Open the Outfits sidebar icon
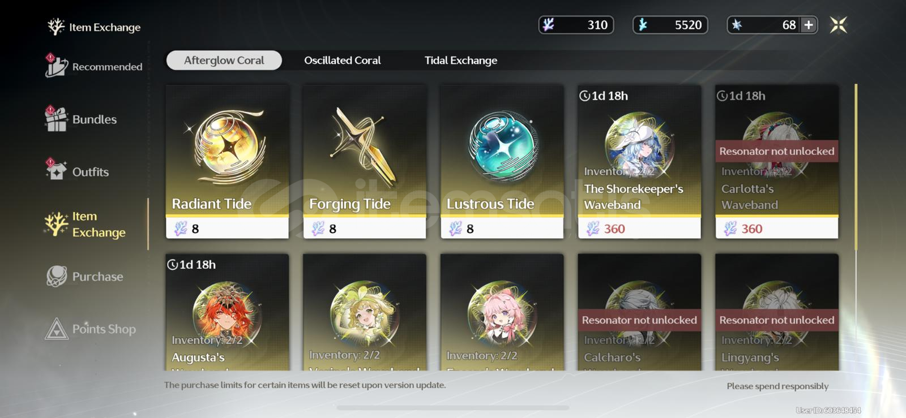 (x=56, y=171)
